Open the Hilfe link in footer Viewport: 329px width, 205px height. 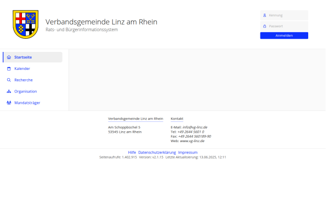(x=132, y=153)
